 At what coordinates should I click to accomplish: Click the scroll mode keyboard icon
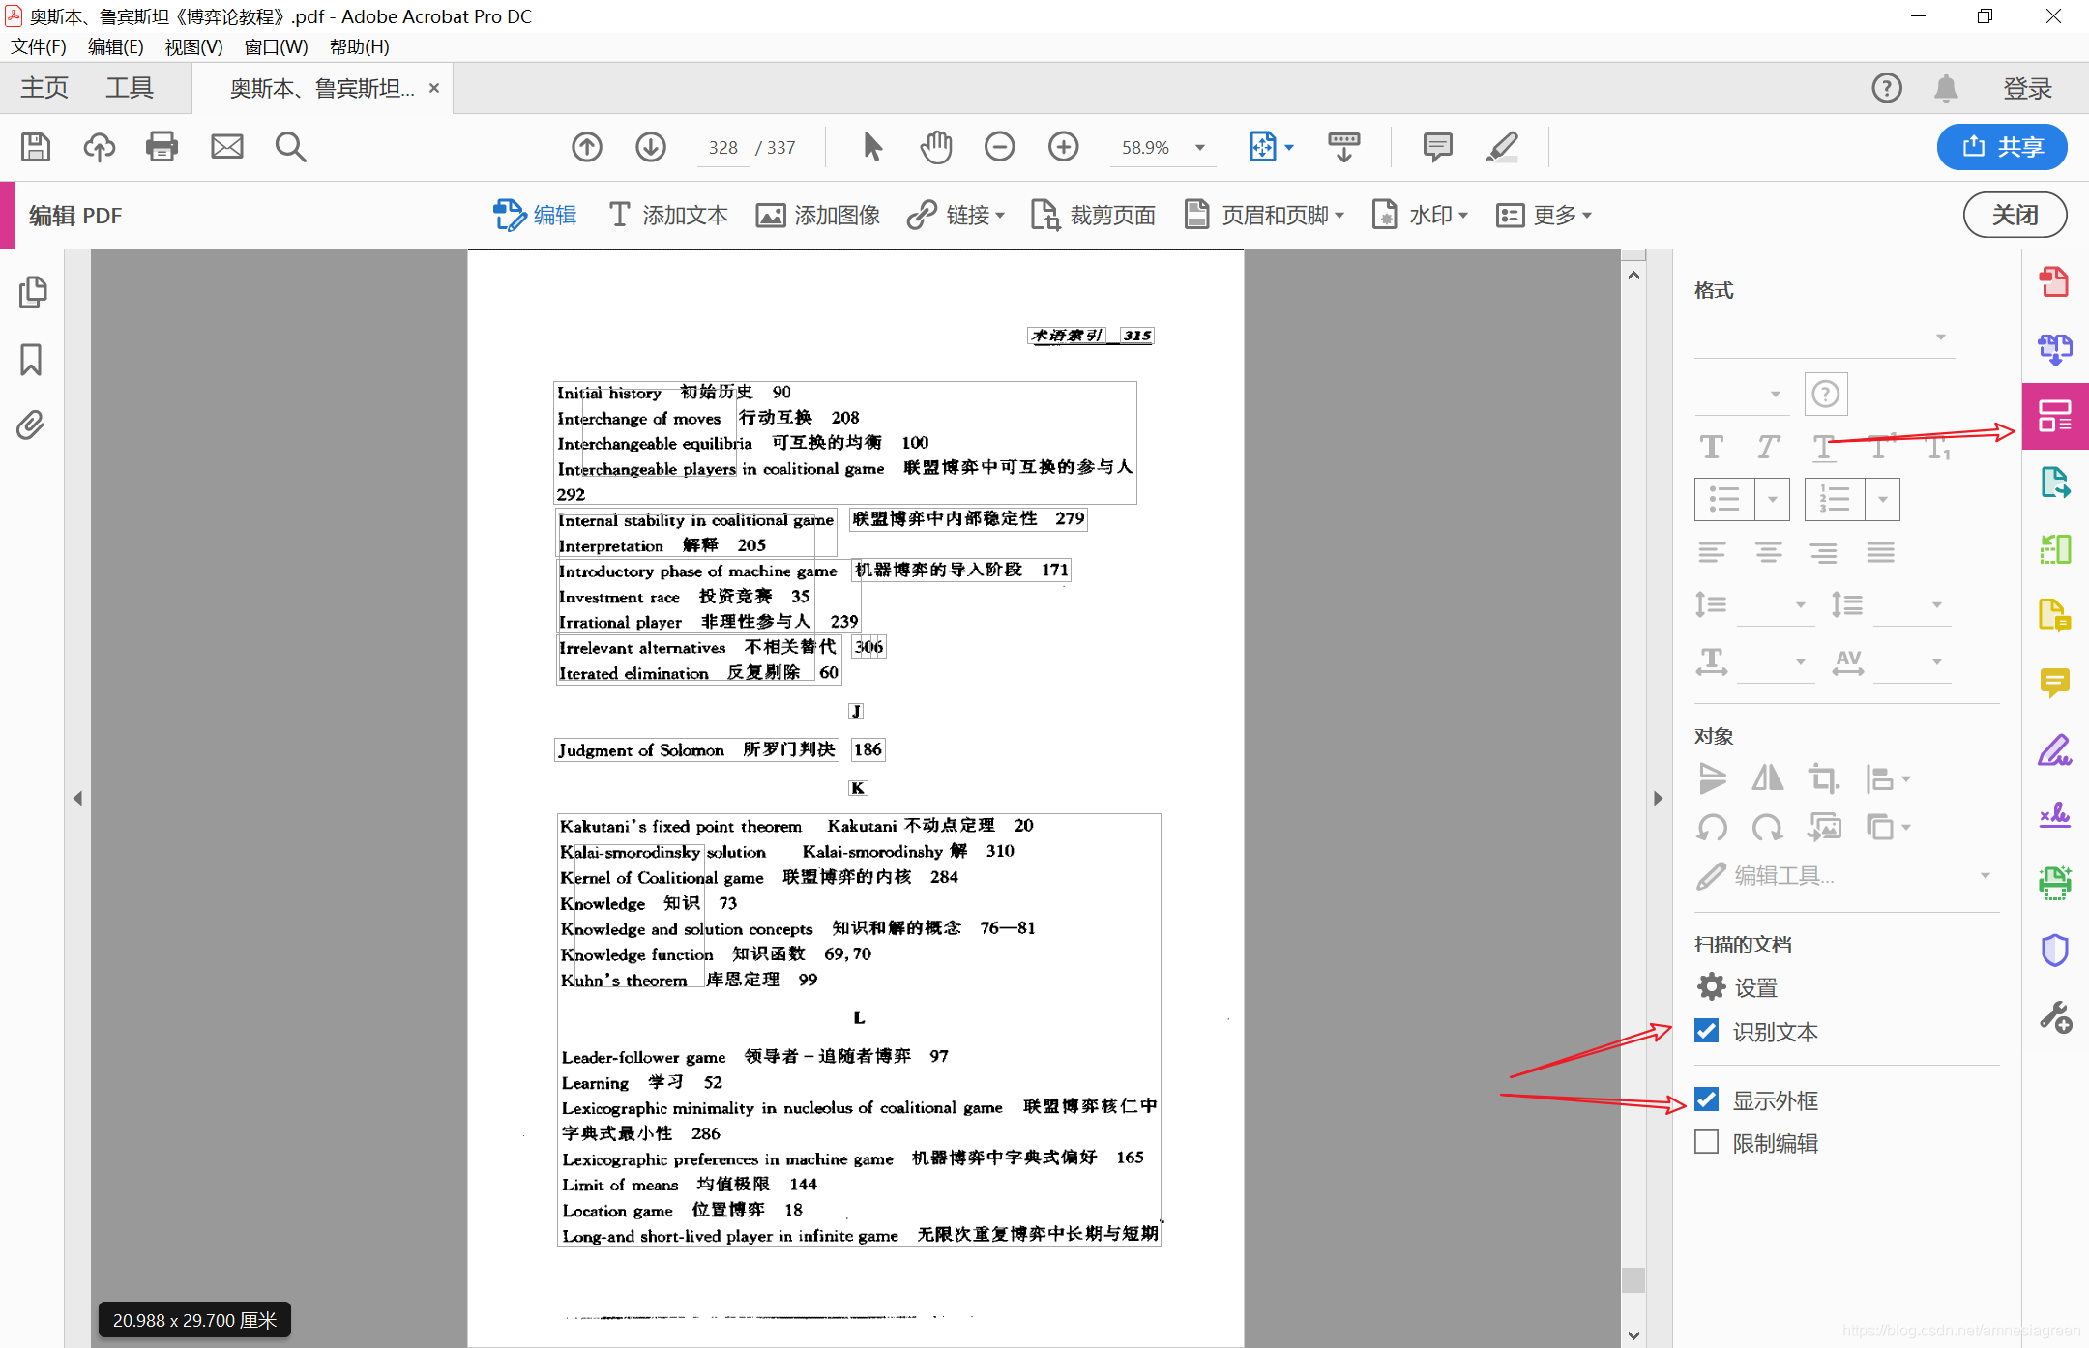point(1344,147)
